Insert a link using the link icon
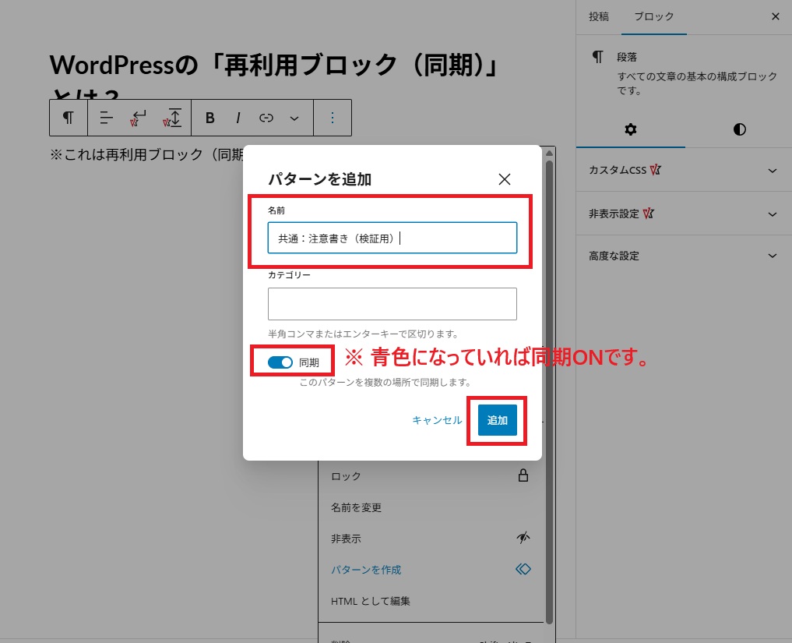The height and width of the screenshot is (643, 792). [x=266, y=118]
